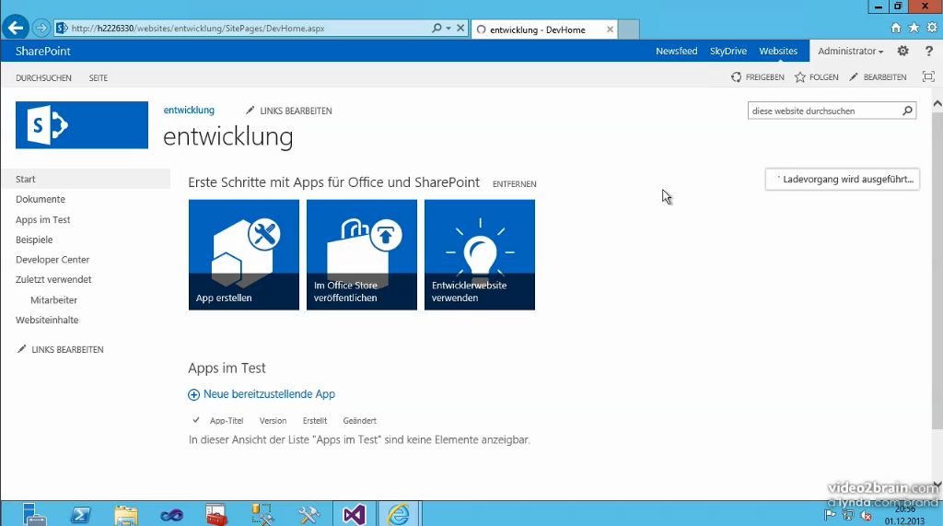The height and width of the screenshot is (526, 943).
Task: Open the red toolbox taskbar icon
Action: (x=216, y=515)
